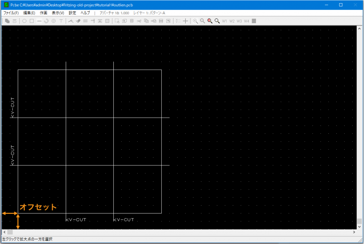Click the grid display icon

pos(254,21)
